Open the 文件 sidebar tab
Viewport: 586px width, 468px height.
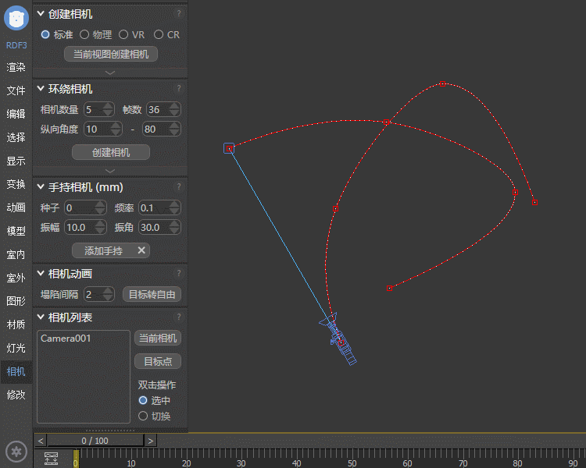[x=16, y=90]
